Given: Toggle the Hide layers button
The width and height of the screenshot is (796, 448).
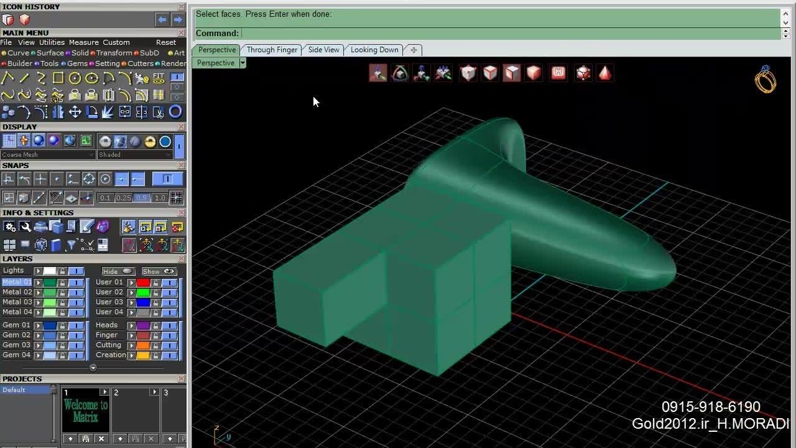Looking at the screenshot, I should 118,271.
